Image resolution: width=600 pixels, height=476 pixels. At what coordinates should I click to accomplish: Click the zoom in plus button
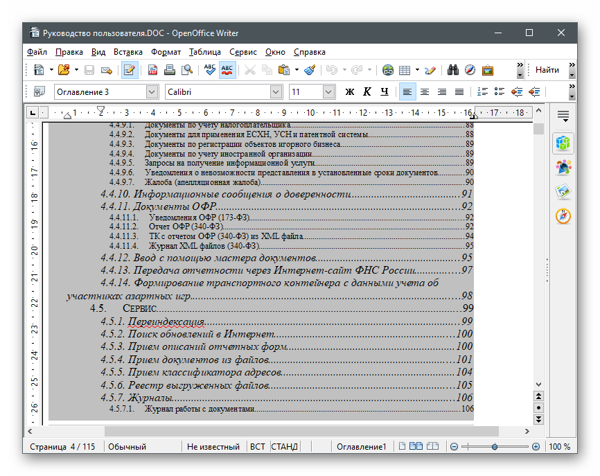(536, 446)
